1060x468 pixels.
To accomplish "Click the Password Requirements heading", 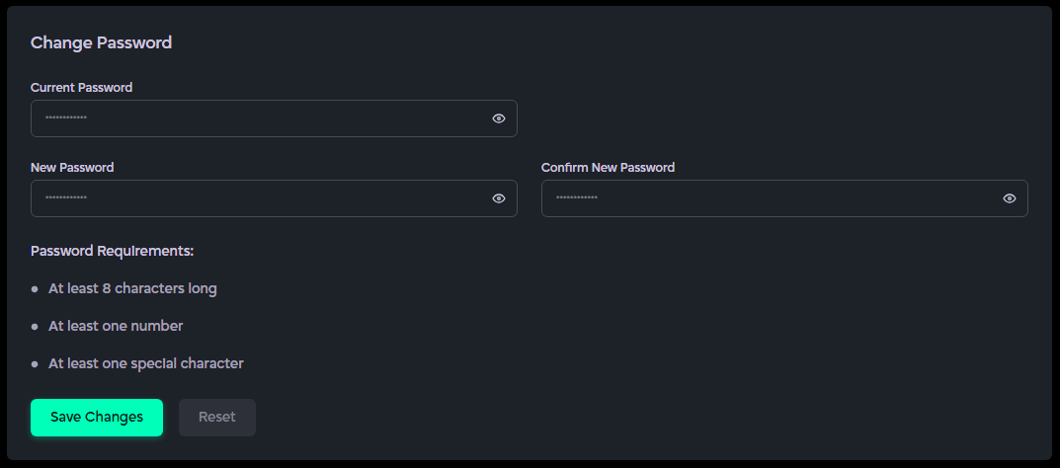I will click(x=112, y=251).
